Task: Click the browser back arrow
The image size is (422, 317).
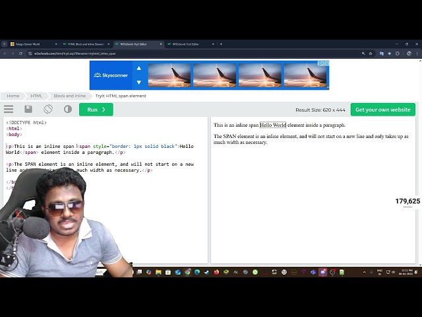Action: [5, 53]
